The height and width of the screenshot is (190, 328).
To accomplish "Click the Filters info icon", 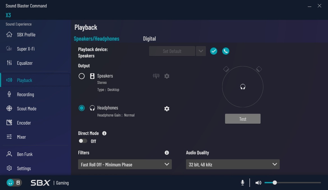I will (x=167, y=153).
